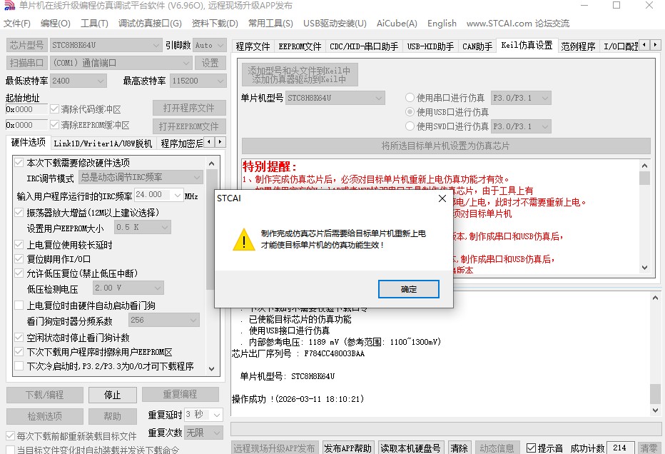Viewport: 665px width, 454px height.
Task: Click the red reminder text scrollbar thumb
Action: click(x=644, y=178)
